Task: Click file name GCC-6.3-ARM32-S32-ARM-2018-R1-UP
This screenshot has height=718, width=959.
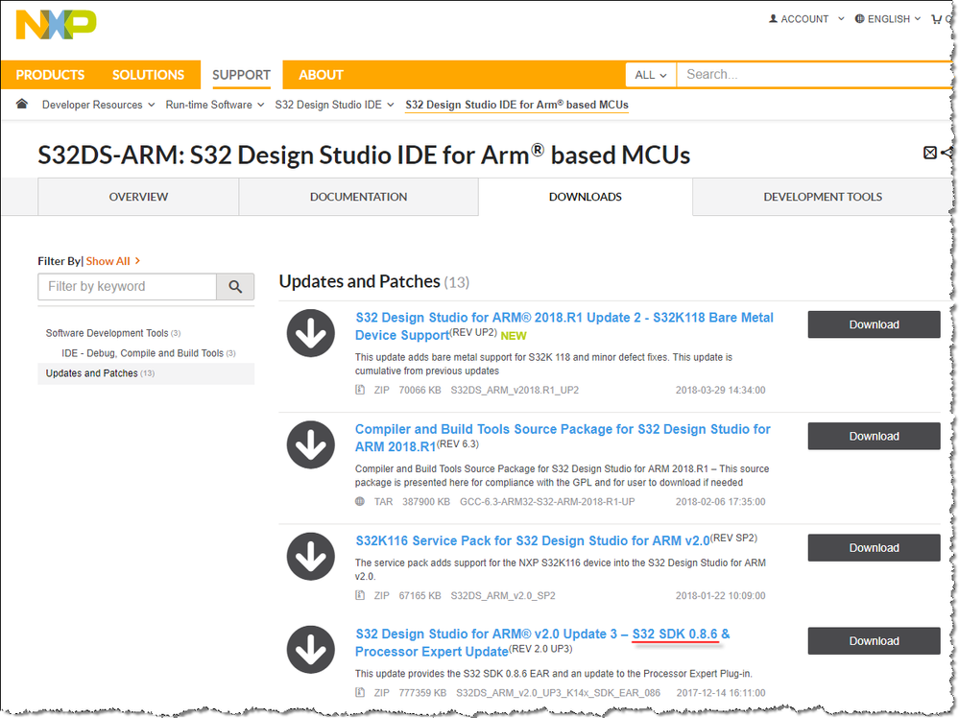Action: click(x=547, y=502)
